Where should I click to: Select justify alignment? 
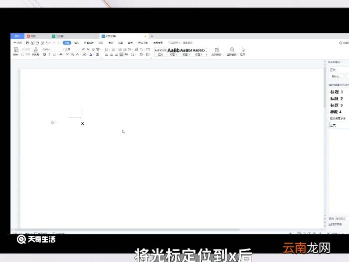pyautogui.click(x=121, y=54)
